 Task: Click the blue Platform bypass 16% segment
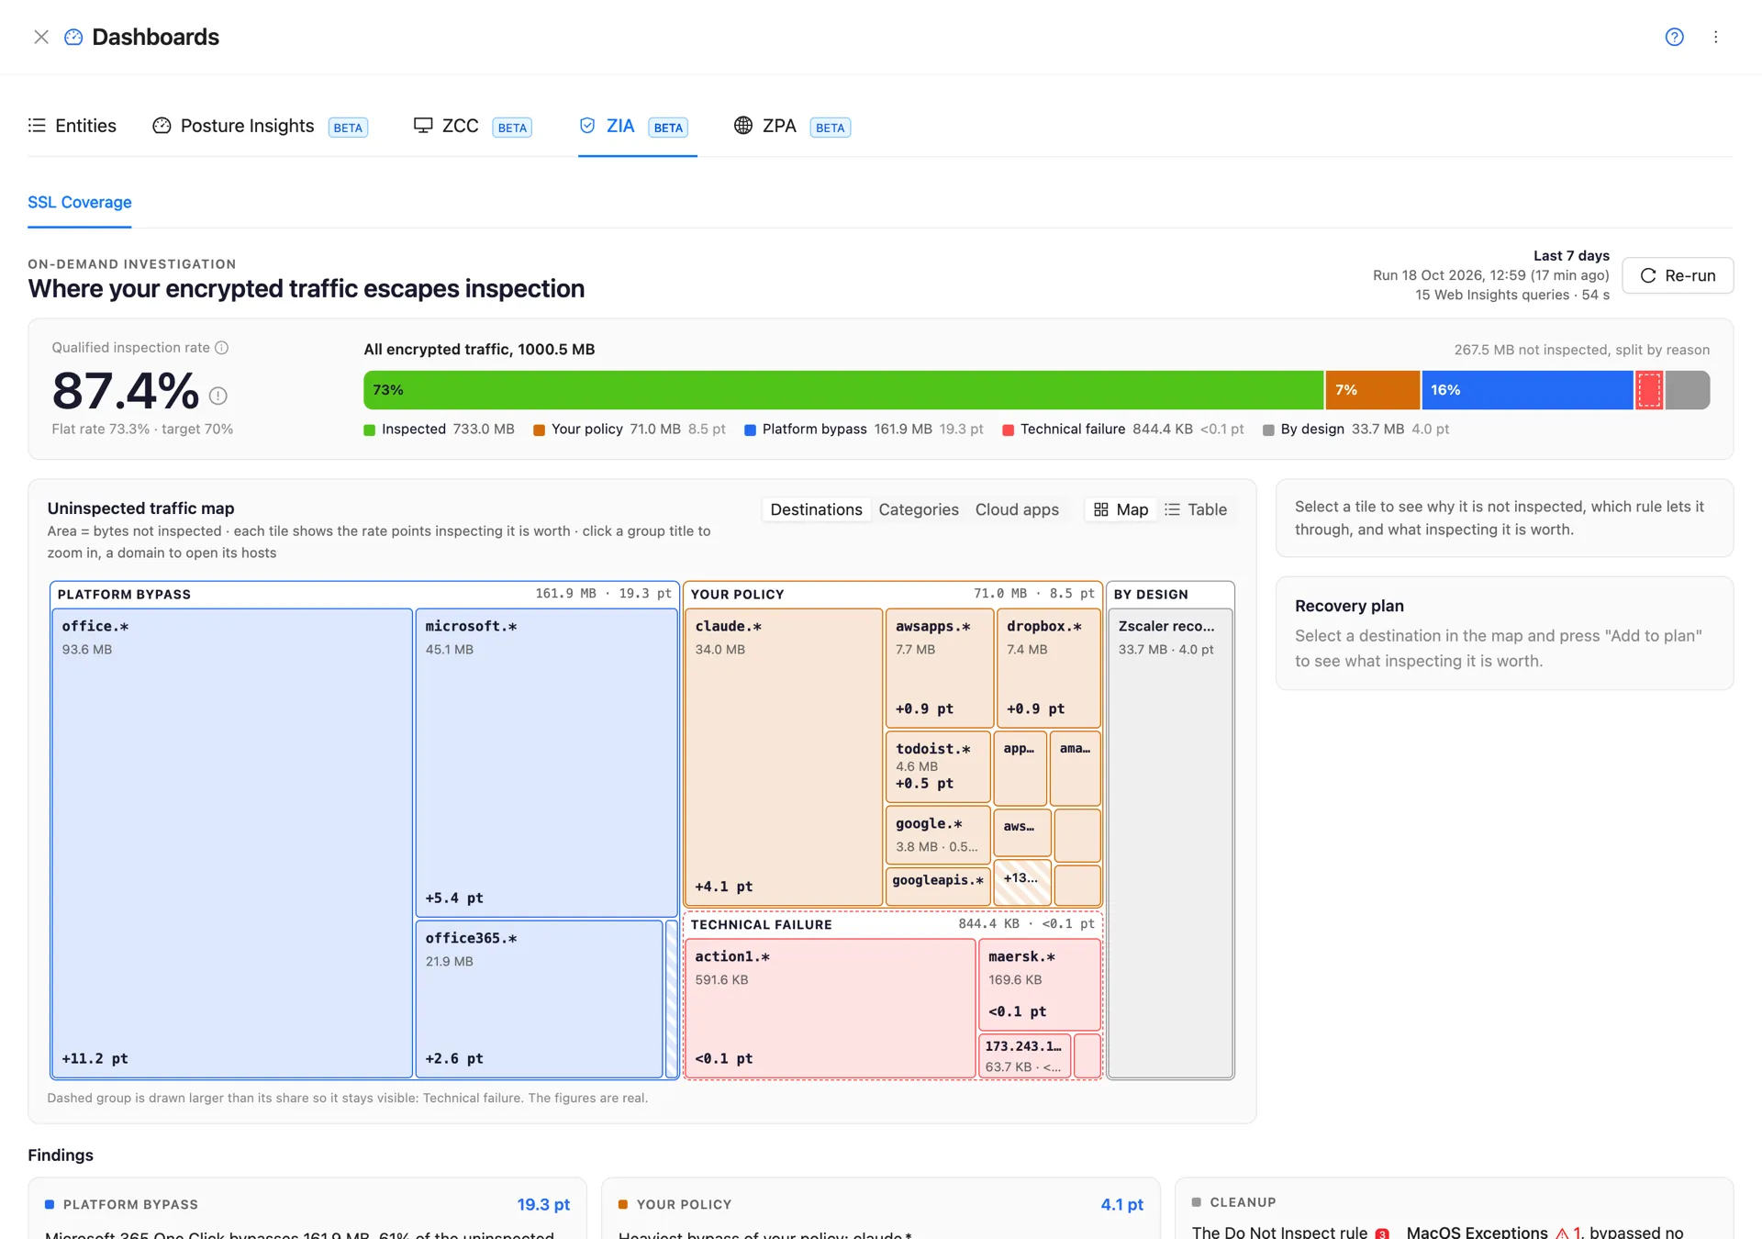pyautogui.click(x=1527, y=390)
